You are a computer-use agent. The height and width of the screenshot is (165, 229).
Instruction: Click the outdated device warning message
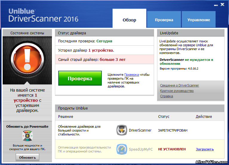(27, 100)
